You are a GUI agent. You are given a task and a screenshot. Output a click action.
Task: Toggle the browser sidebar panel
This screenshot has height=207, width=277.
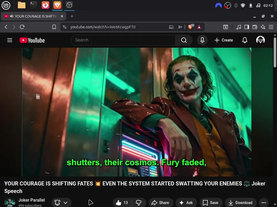tap(247, 27)
